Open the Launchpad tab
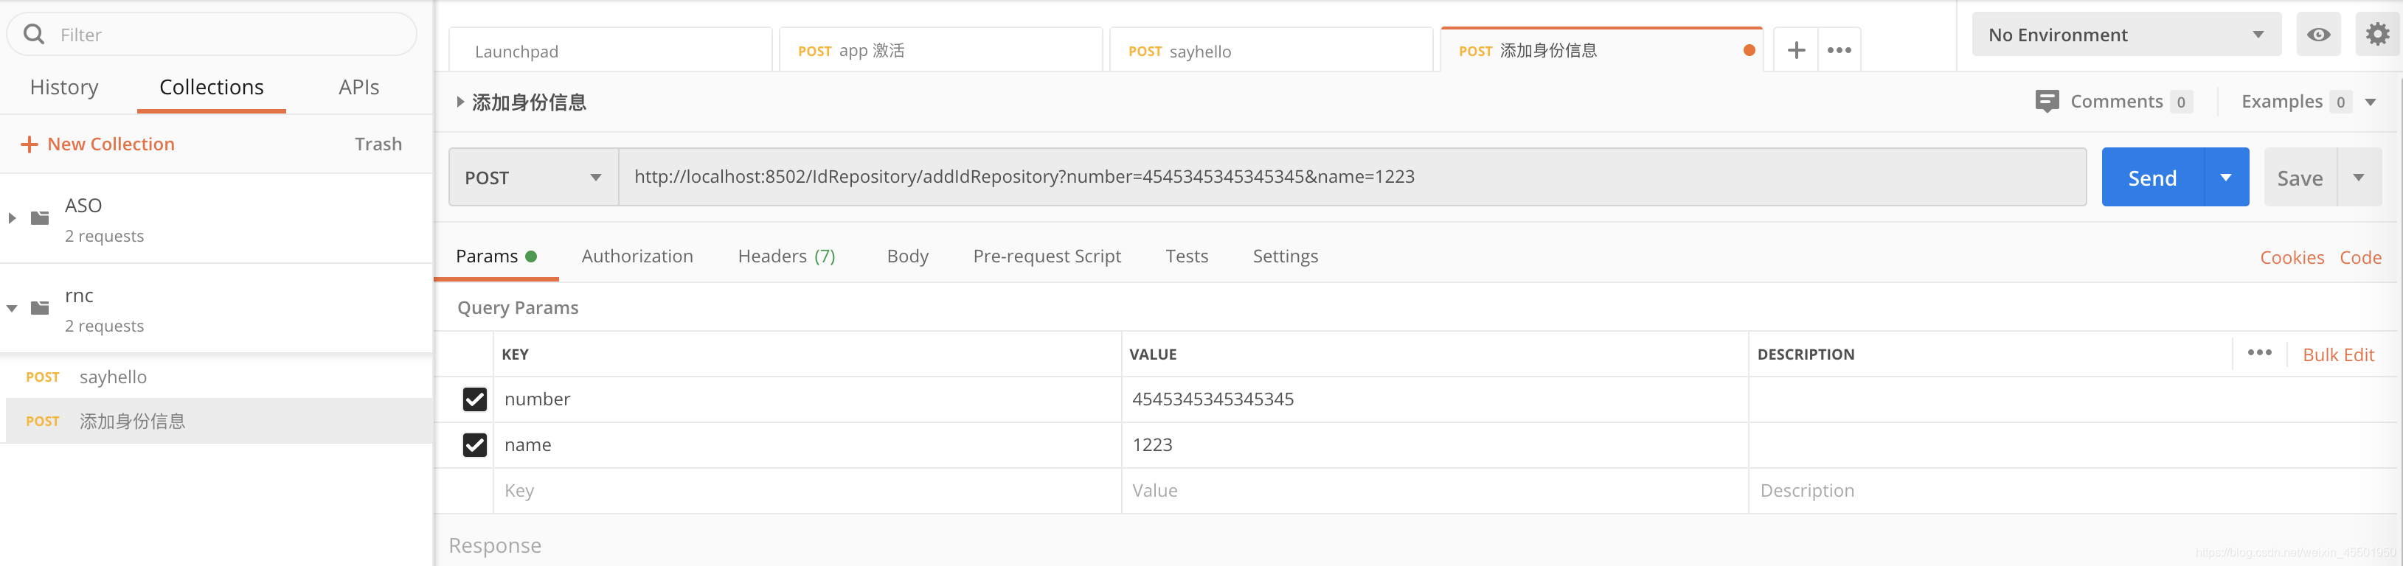The height and width of the screenshot is (566, 2403). point(611,50)
